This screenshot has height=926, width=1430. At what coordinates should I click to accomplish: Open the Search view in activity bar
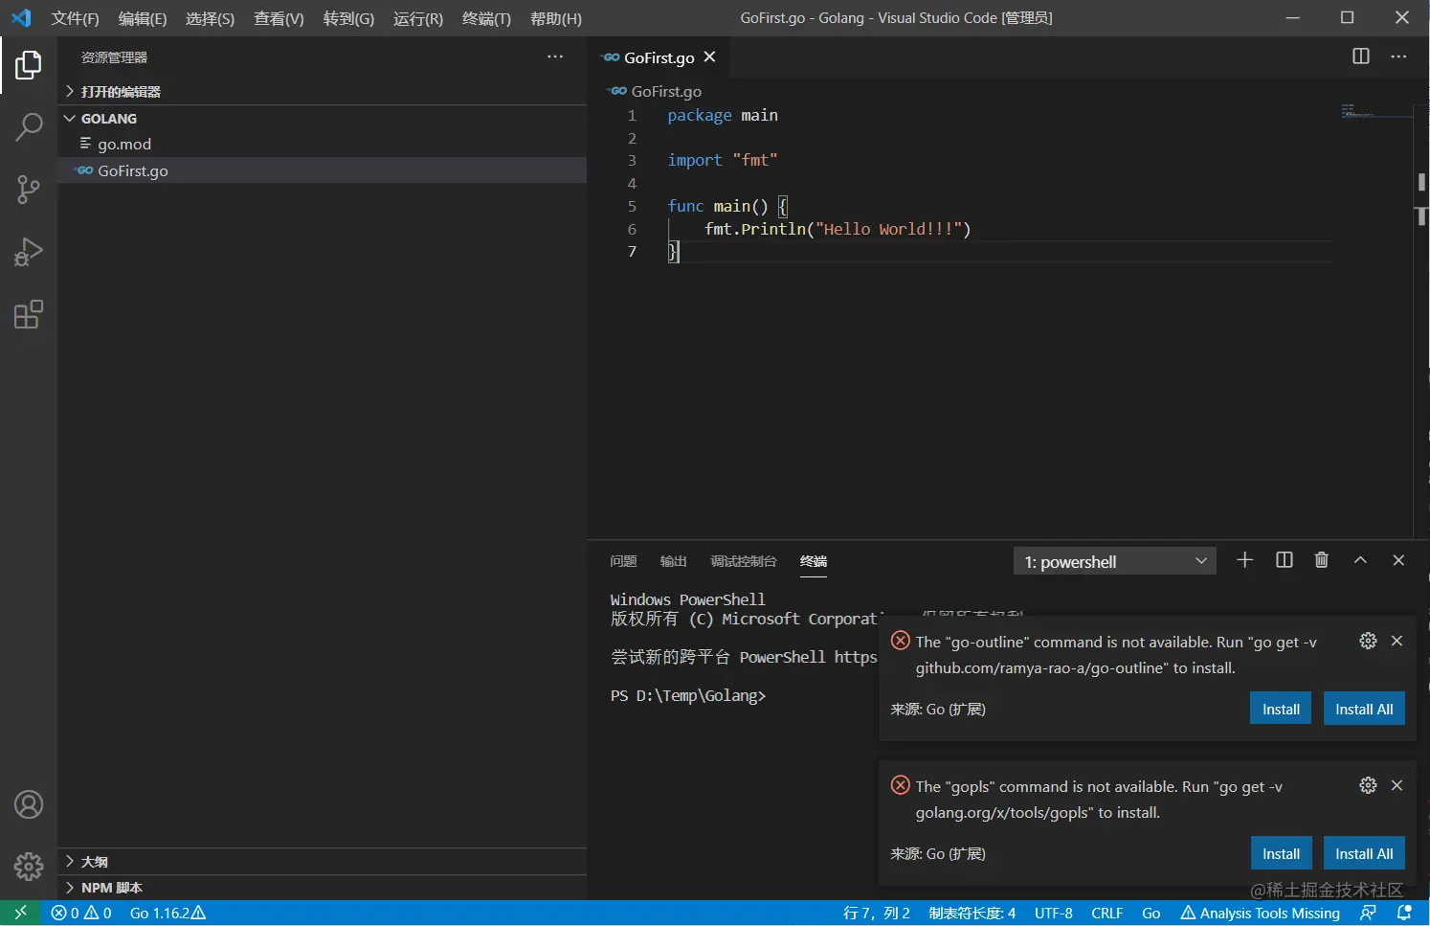(x=29, y=126)
